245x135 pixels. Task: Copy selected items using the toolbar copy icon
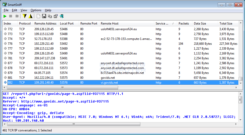50,16
